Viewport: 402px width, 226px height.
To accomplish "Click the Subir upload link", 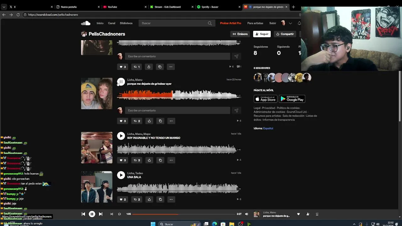I will [x=273, y=23].
